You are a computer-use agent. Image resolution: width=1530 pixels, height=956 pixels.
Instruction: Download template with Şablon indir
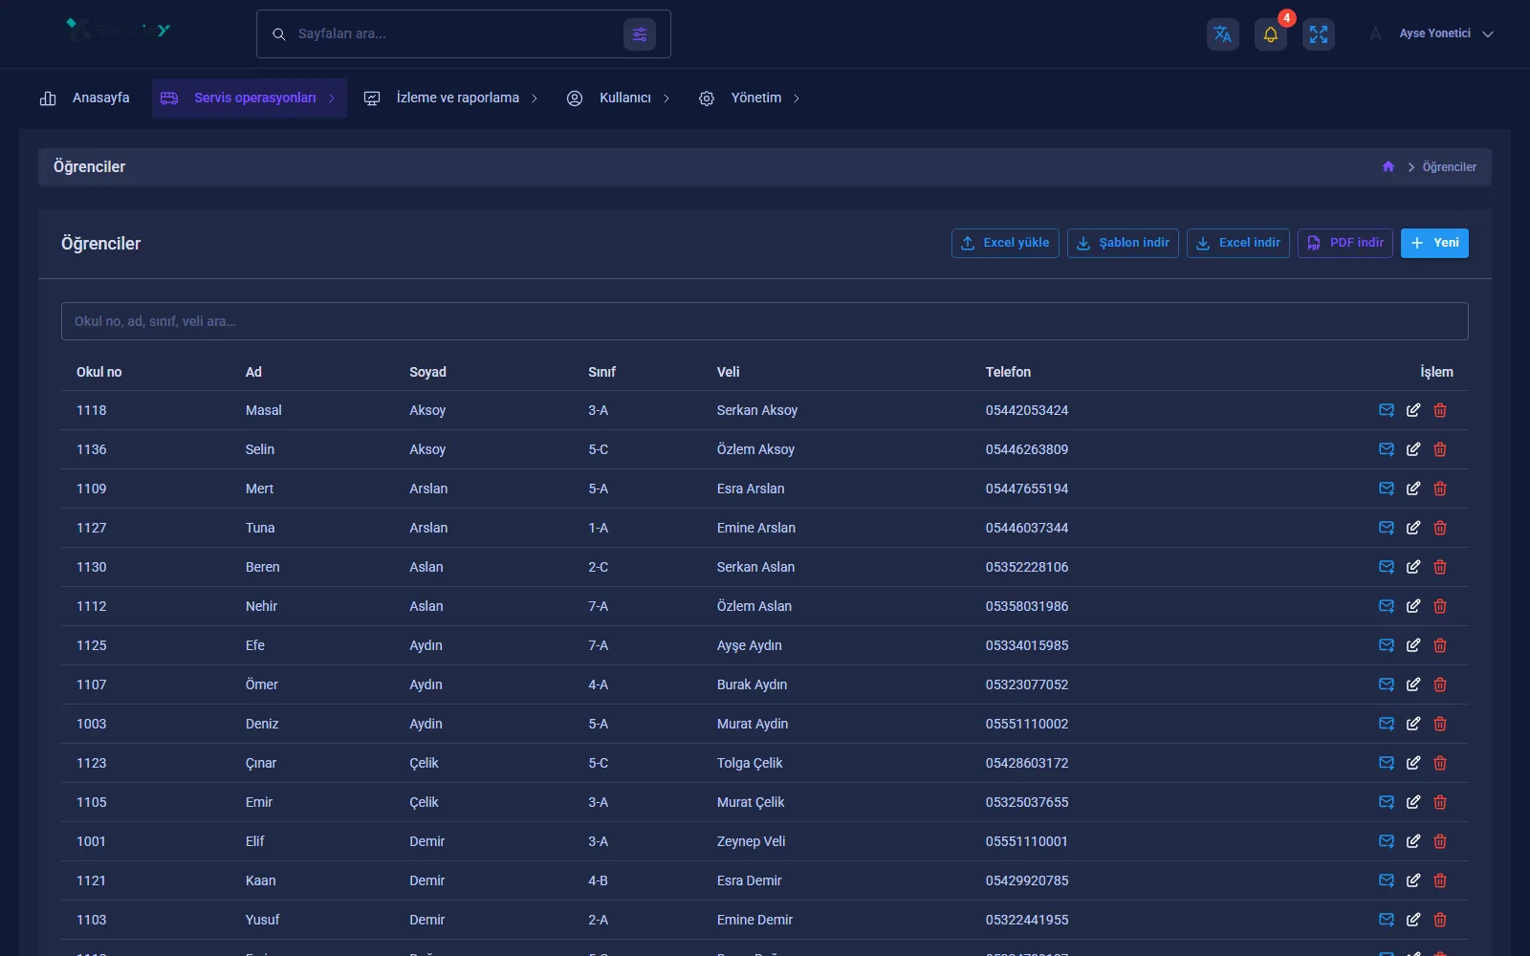(1123, 243)
